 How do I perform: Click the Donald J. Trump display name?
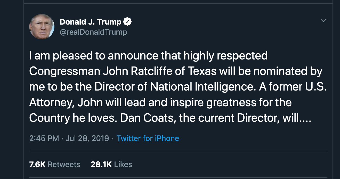point(91,22)
